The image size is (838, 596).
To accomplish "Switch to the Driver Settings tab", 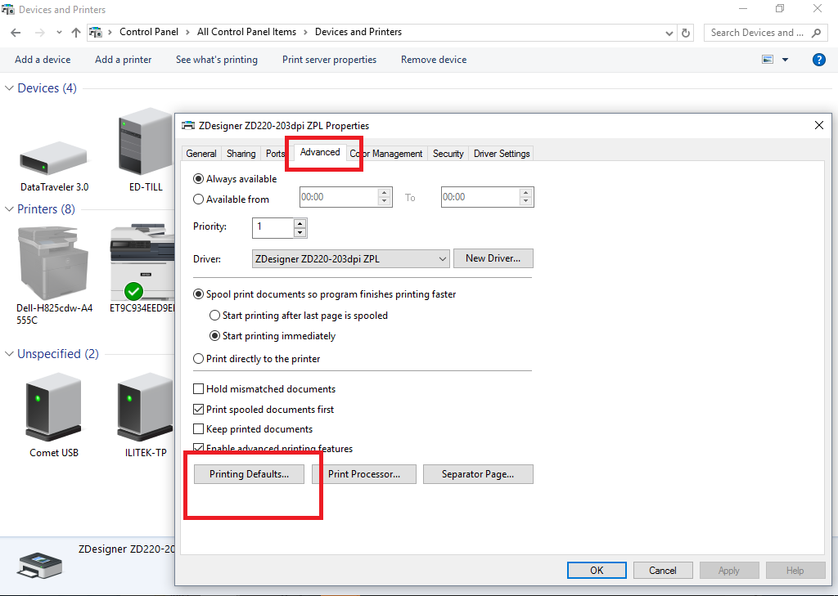I will 502,154.
